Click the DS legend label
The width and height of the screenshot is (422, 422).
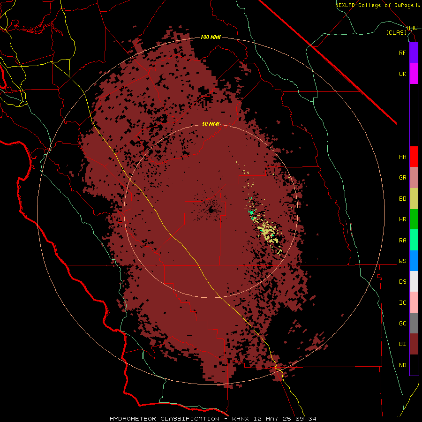point(402,282)
